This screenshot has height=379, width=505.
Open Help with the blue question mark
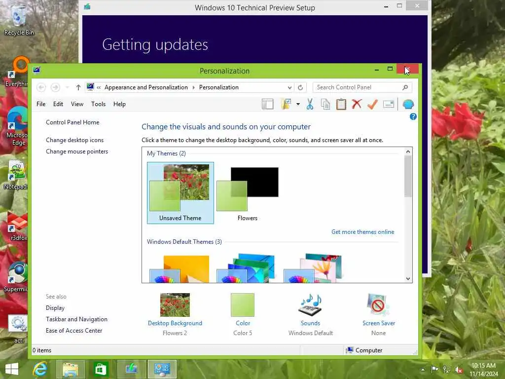point(413,116)
